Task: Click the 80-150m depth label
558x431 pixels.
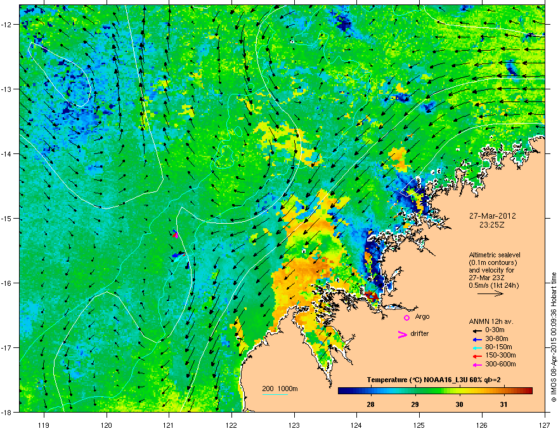Action: click(x=498, y=347)
